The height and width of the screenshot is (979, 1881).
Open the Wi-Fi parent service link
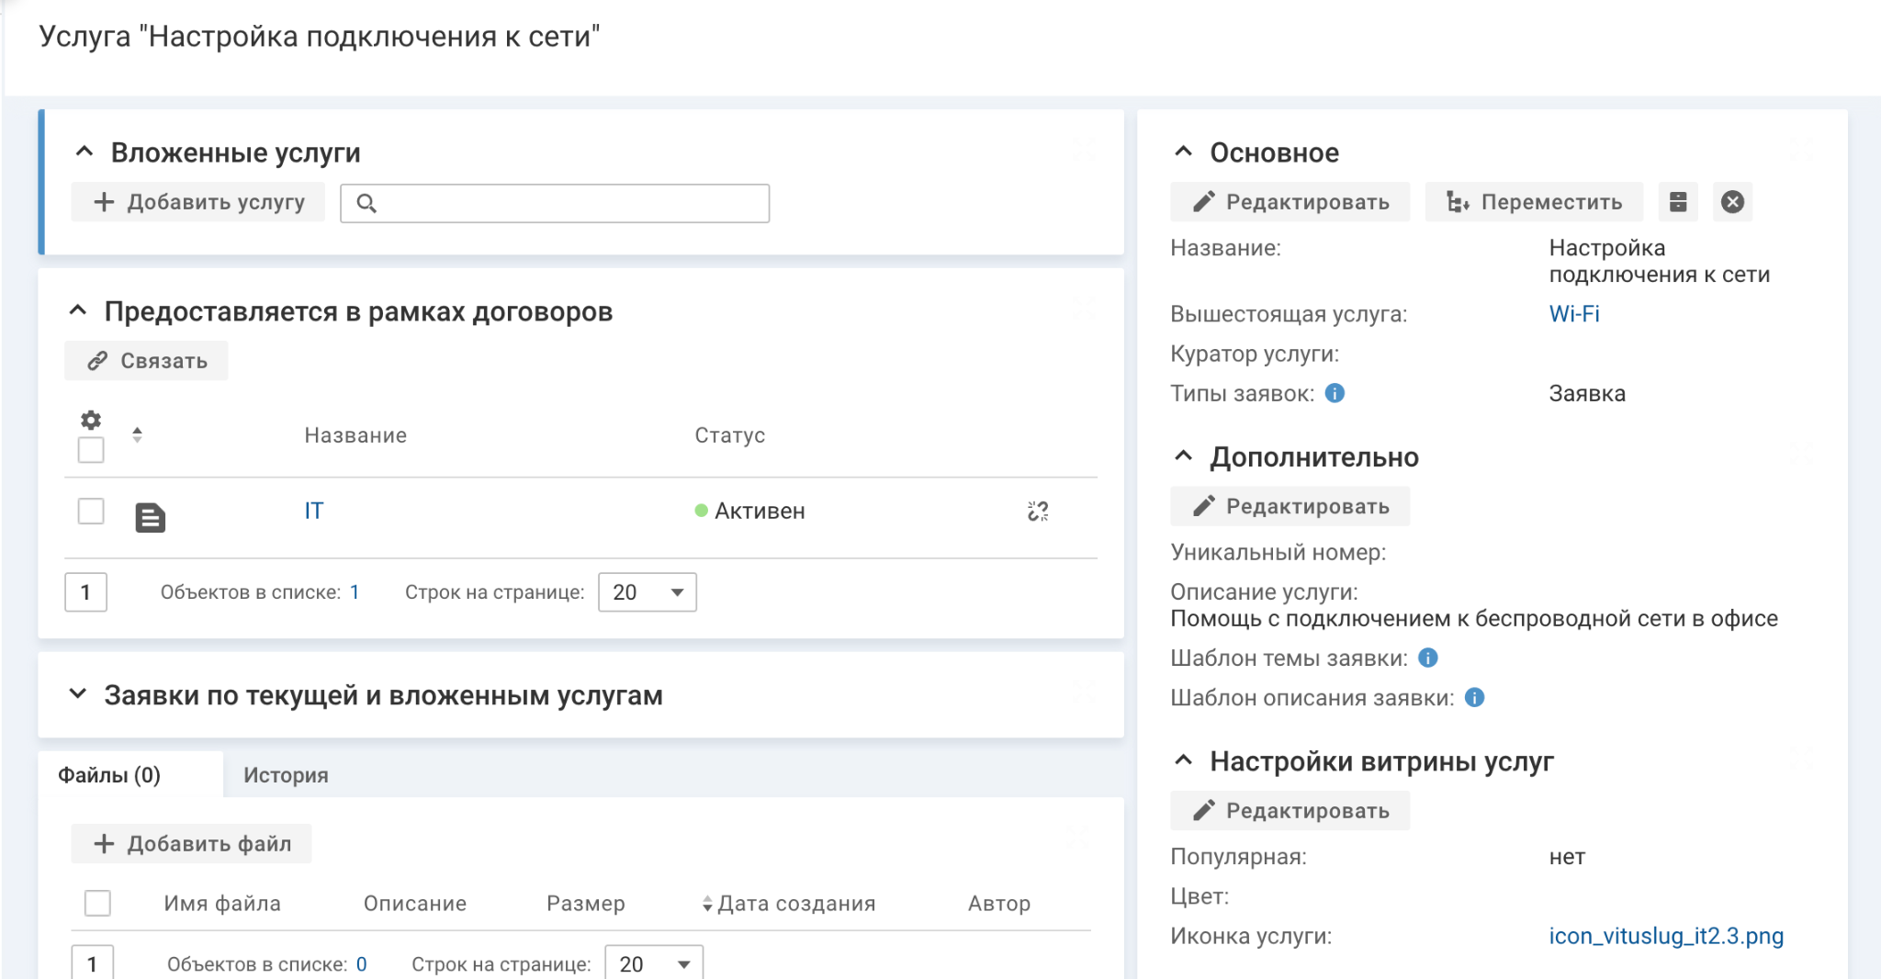[x=1573, y=314]
